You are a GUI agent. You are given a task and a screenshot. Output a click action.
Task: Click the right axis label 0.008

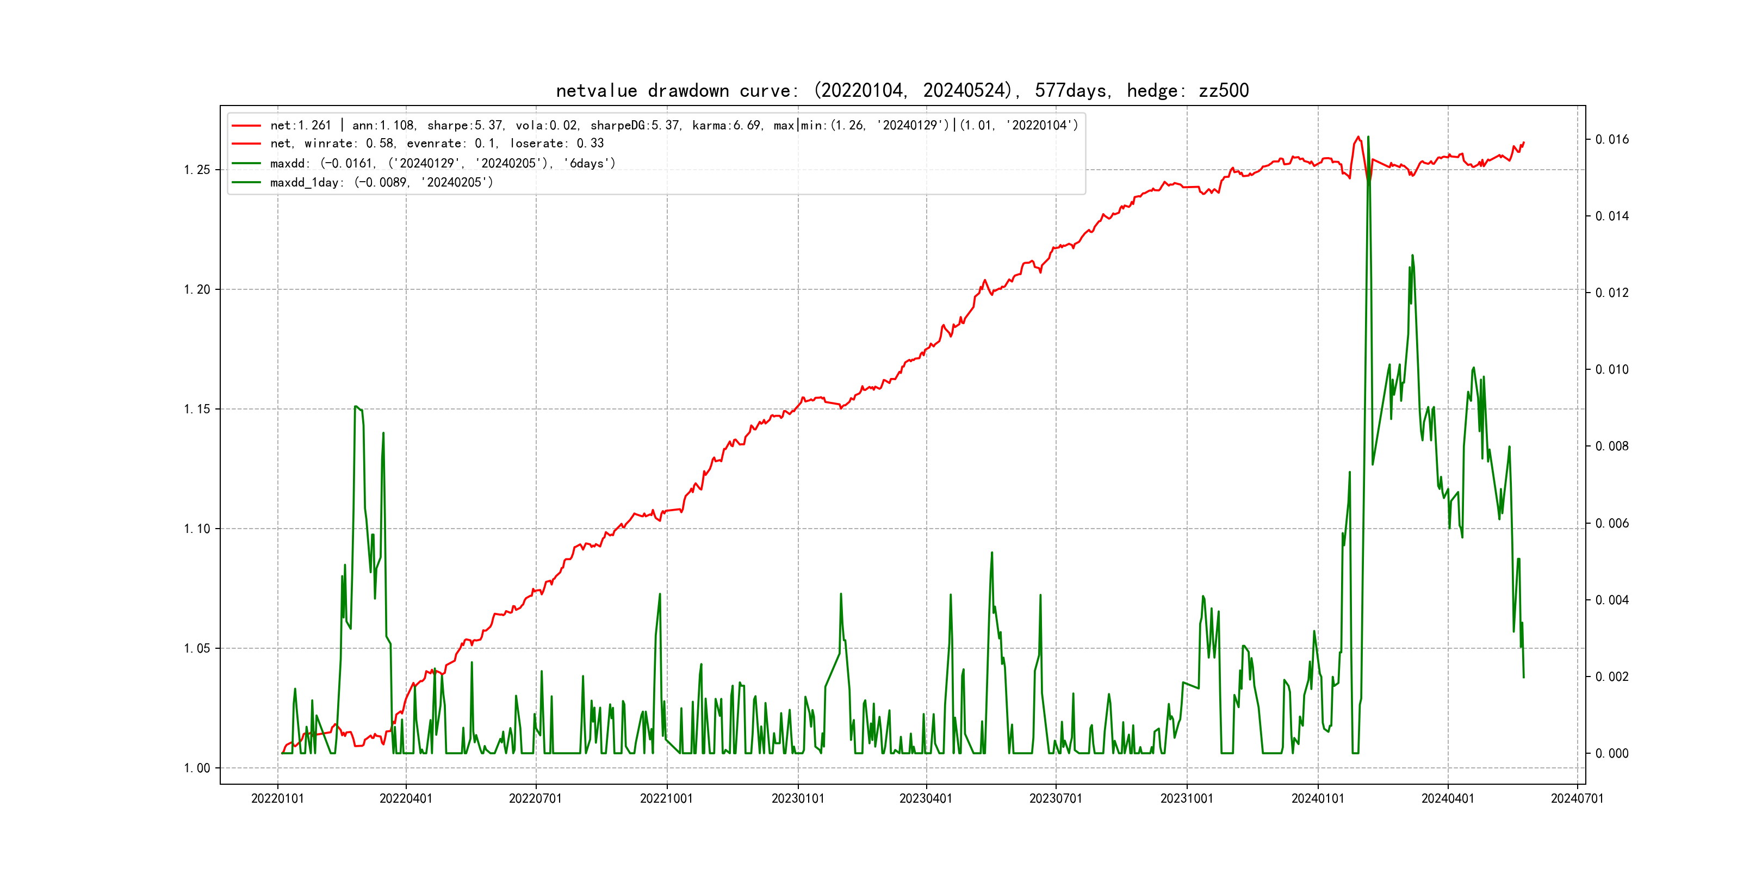1611,446
